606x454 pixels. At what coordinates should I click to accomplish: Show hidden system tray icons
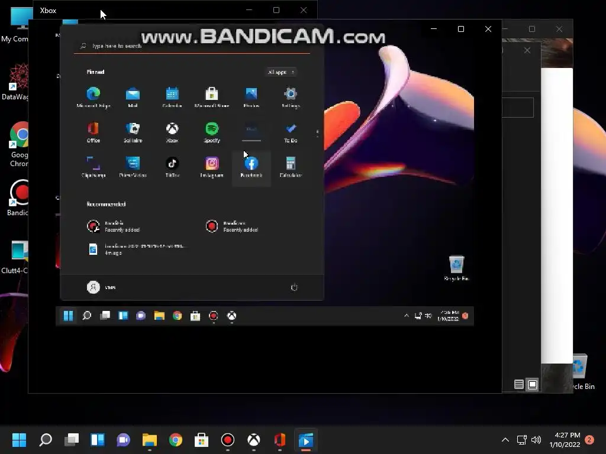pos(505,440)
